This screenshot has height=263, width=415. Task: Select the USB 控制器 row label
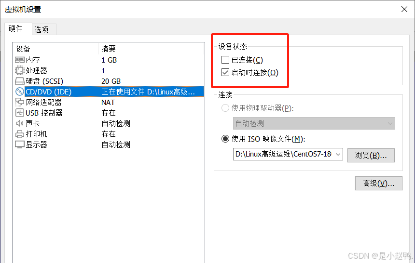(x=44, y=113)
